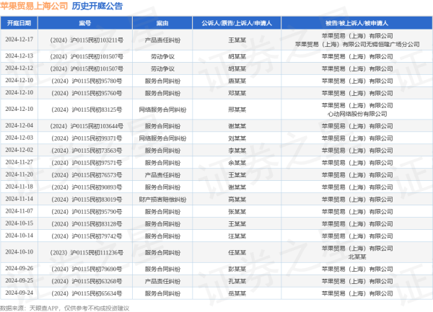Viewport: 433px width, 312px height.
Task: Click case number 沪0115民初103644号
Action: click(87, 126)
